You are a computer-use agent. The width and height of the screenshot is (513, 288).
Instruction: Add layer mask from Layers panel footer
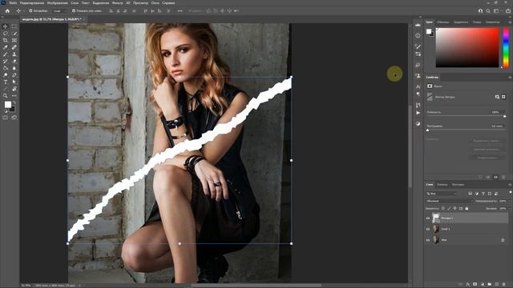coord(475,284)
